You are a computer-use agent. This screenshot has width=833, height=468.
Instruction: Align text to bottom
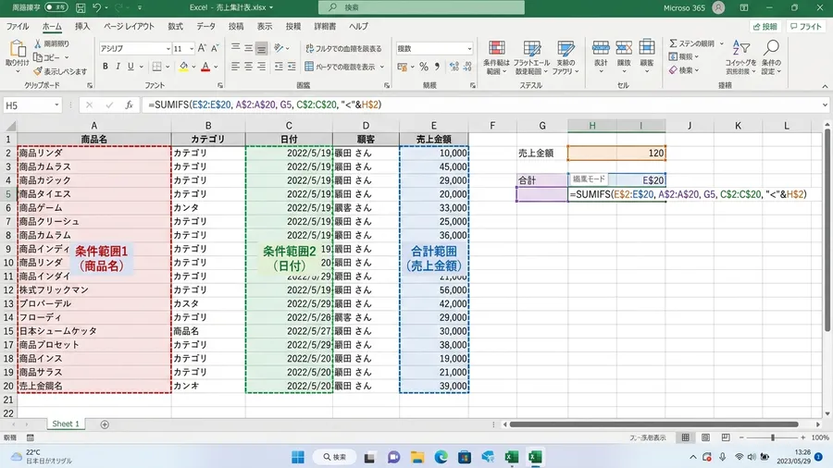(x=261, y=48)
